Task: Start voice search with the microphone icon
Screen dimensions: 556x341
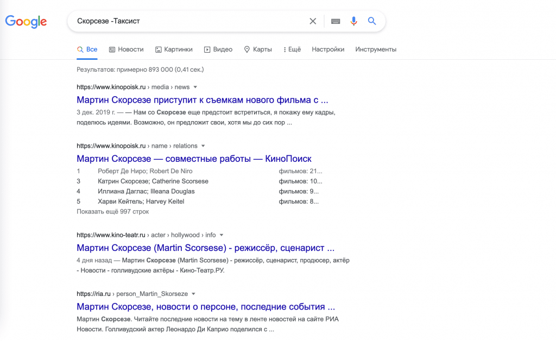Action: pyautogui.click(x=353, y=21)
